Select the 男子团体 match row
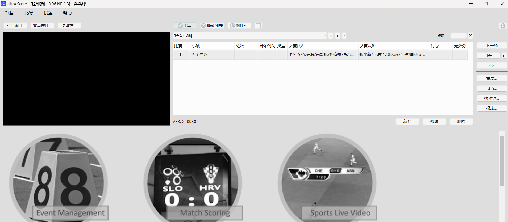This screenshot has width=508, height=222. (199, 54)
